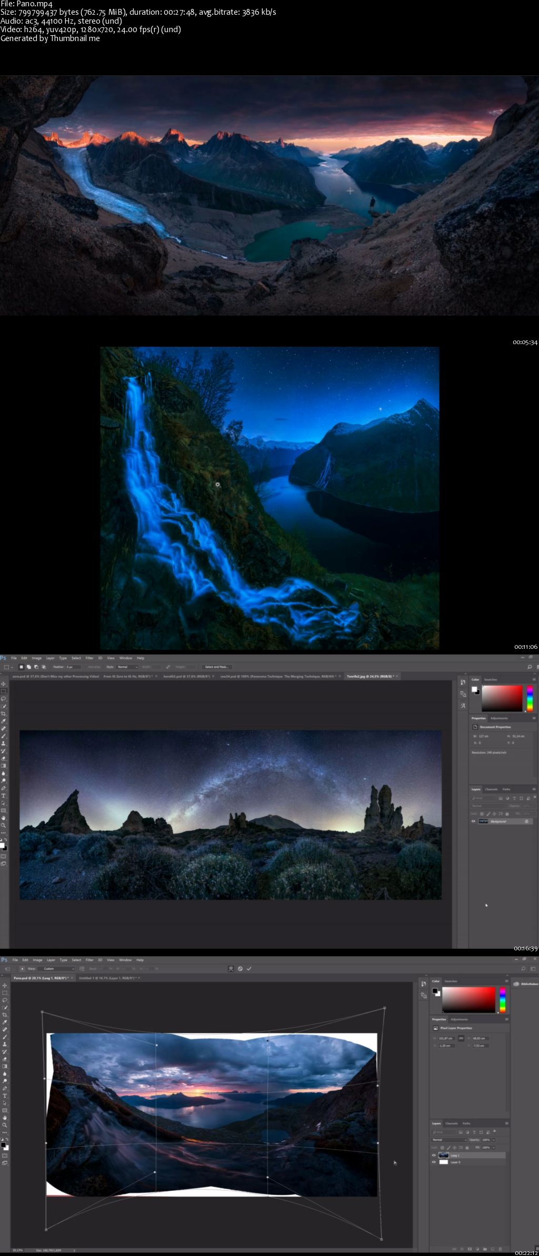The image size is (539, 1256).
Task: Cancel the warp transform in the options bar
Action: click(x=240, y=968)
